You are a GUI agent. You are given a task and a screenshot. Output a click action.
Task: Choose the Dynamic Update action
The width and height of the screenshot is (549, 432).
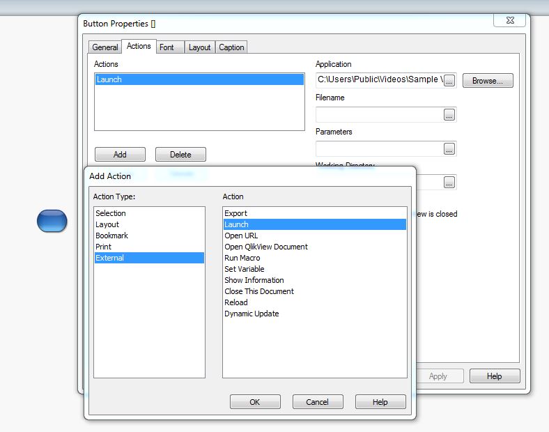click(x=314, y=314)
